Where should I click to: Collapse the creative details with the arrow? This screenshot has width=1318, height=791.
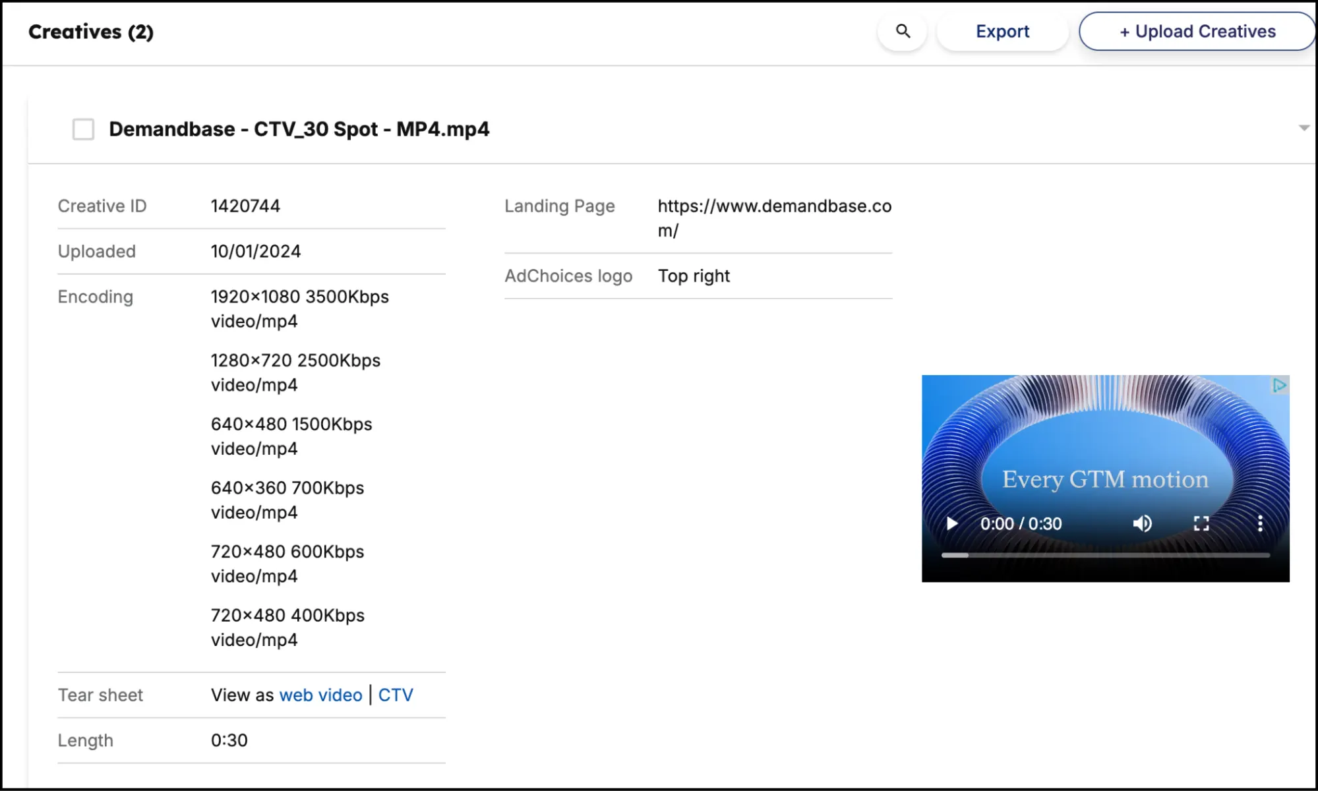pos(1303,128)
